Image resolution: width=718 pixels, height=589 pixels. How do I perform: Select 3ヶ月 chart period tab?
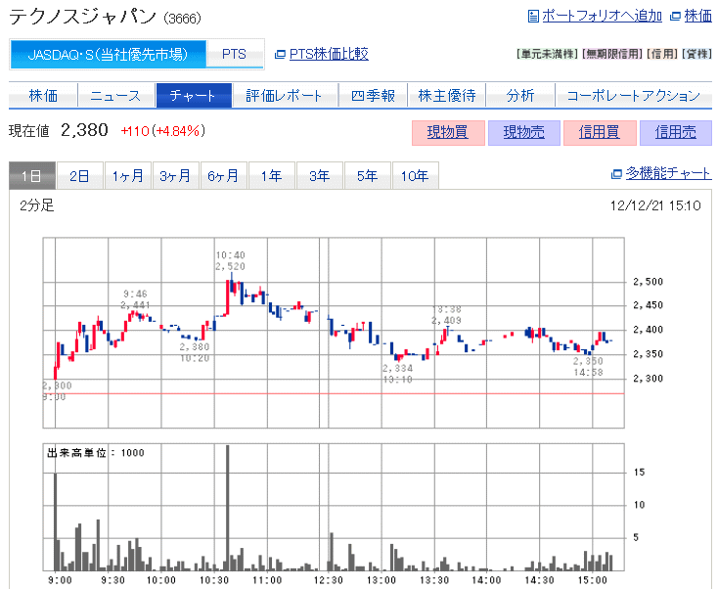click(176, 175)
